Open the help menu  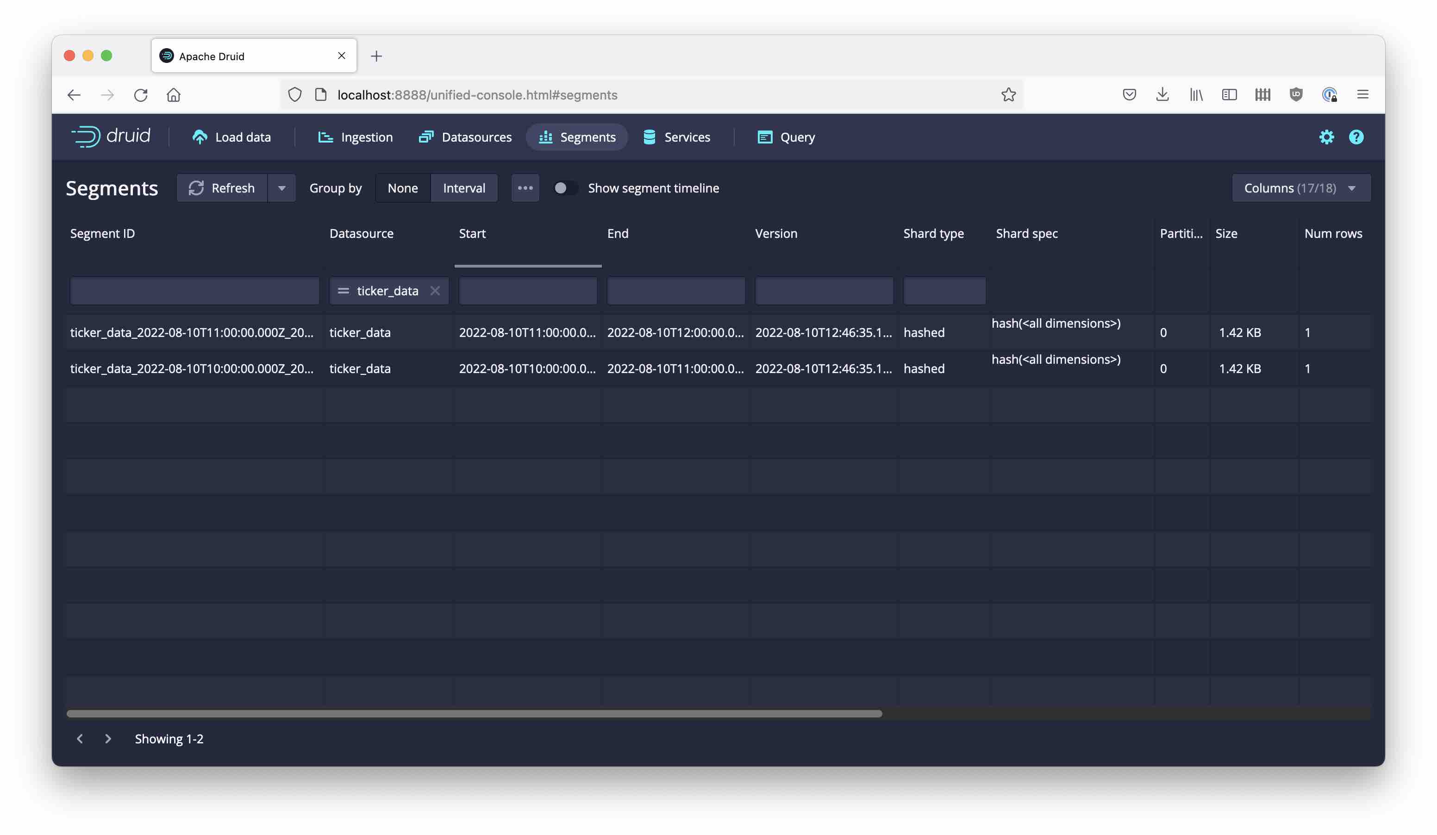1356,137
